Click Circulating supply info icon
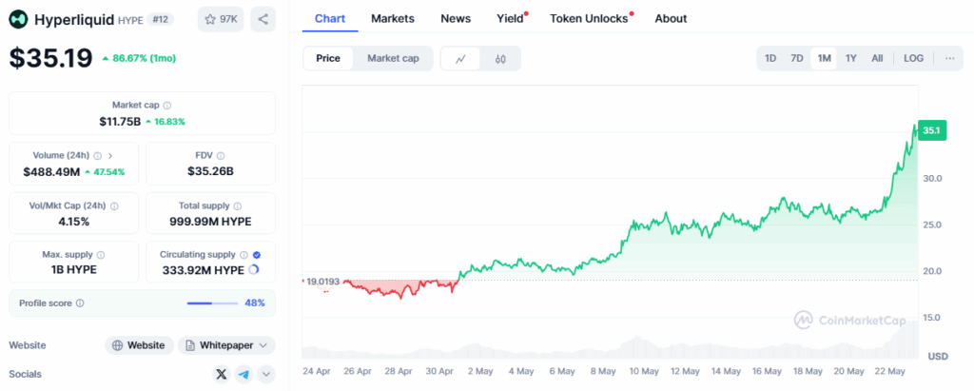974x391 pixels. (x=243, y=255)
